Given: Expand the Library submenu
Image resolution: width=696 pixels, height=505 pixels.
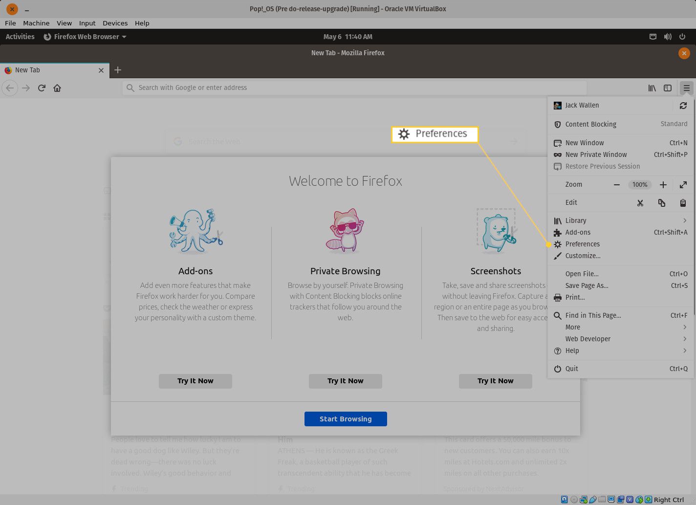Looking at the screenshot, I should [x=621, y=220].
